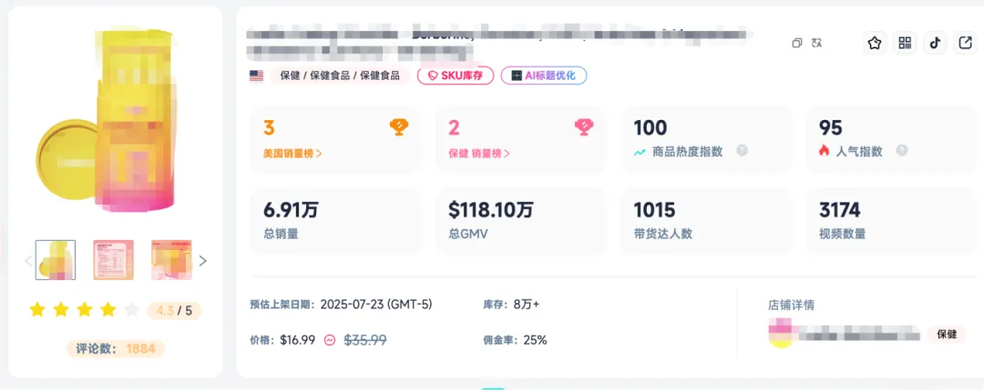Open the 保健 销量榜 ranking link
The image size is (984, 390).
click(478, 153)
